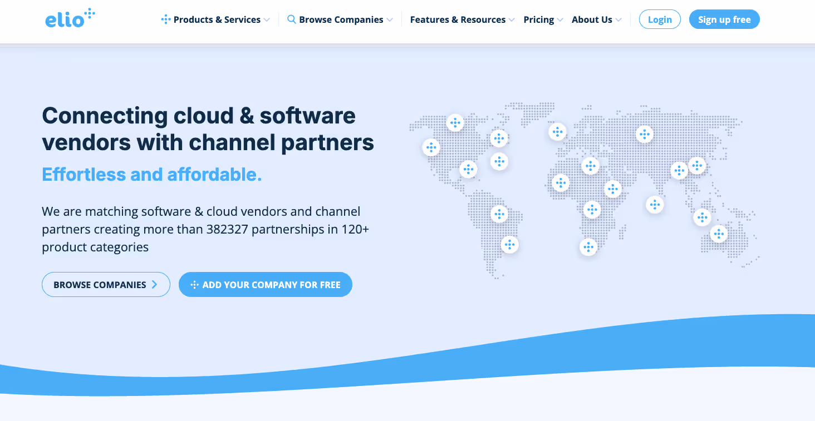Screen dimensions: 815x421
Task: Click the dots icon in ADD YOUR COMPANY button
Action: pyautogui.click(x=194, y=285)
